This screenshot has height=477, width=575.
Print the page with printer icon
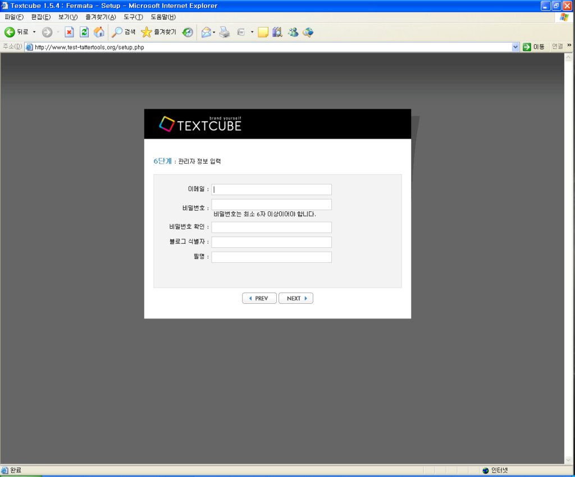pos(225,32)
